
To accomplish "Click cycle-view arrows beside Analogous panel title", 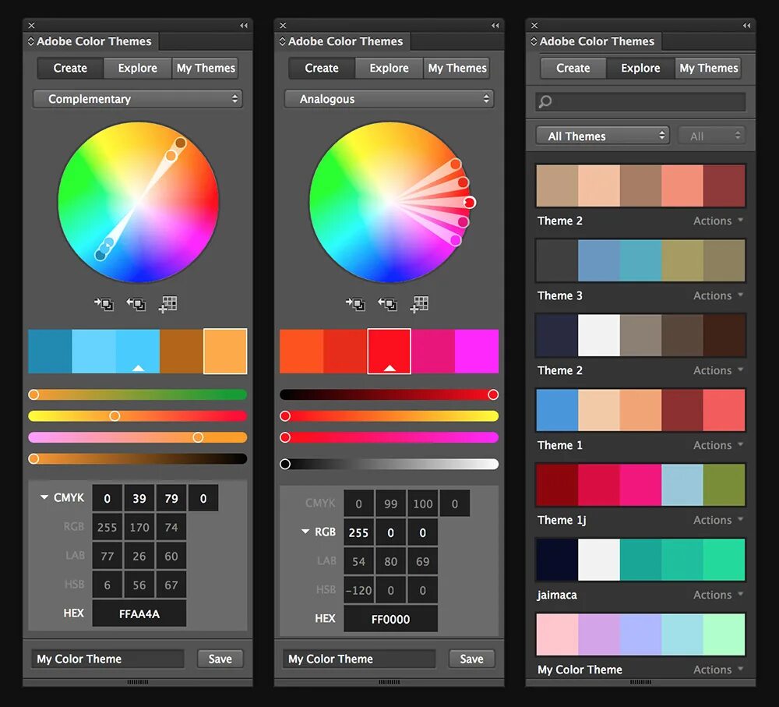I will point(282,41).
